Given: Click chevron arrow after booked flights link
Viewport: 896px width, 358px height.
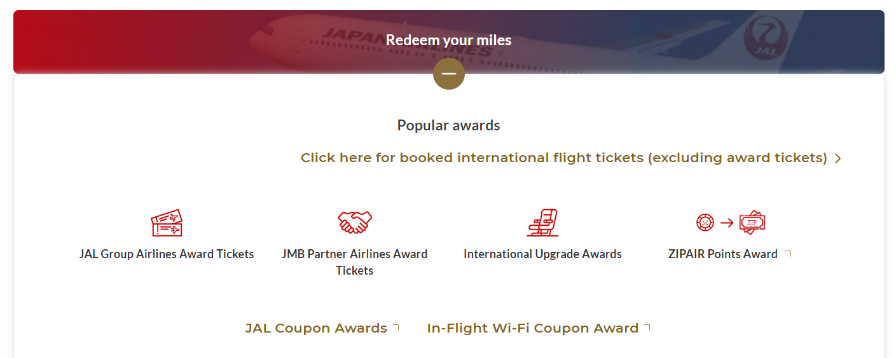Looking at the screenshot, I should 837,158.
